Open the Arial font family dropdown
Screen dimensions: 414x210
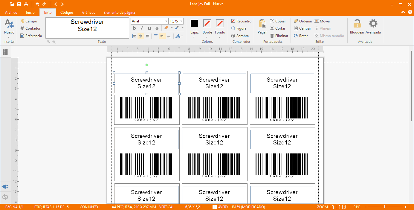pyautogui.click(x=166, y=21)
